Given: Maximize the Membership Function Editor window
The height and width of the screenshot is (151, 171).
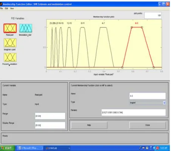Looking at the screenshot, I should 164,4.
